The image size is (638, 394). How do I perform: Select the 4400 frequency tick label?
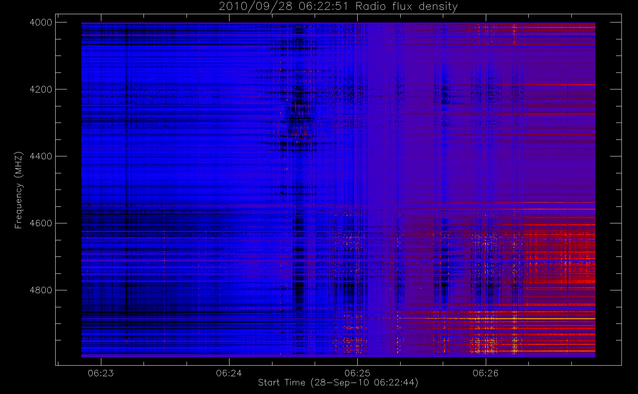tap(41, 156)
